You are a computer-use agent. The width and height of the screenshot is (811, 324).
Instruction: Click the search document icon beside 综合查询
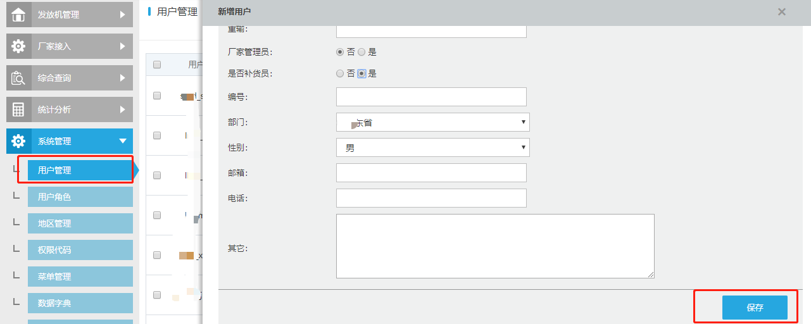pyautogui.click(x=19, y=78)
